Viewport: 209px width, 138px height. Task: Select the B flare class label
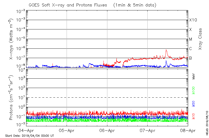190,58
